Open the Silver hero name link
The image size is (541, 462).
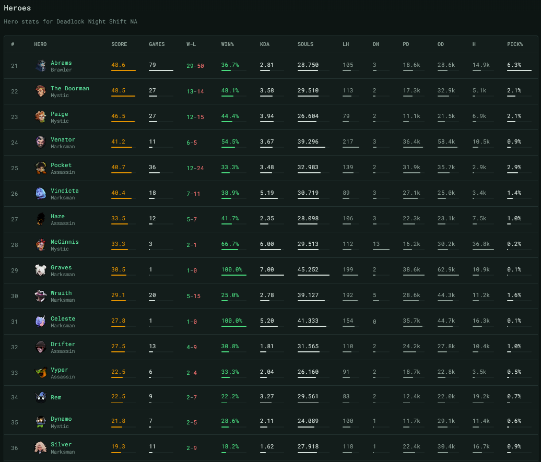point(61,444)
